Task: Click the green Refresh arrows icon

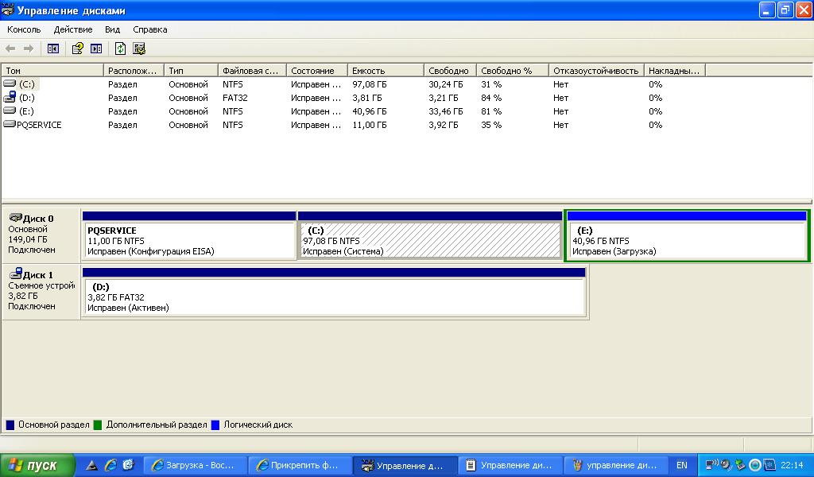Action: pos(120,48)
